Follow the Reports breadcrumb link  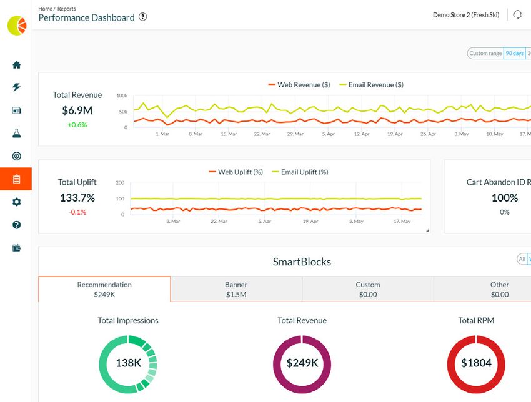(x=67, y=9)
